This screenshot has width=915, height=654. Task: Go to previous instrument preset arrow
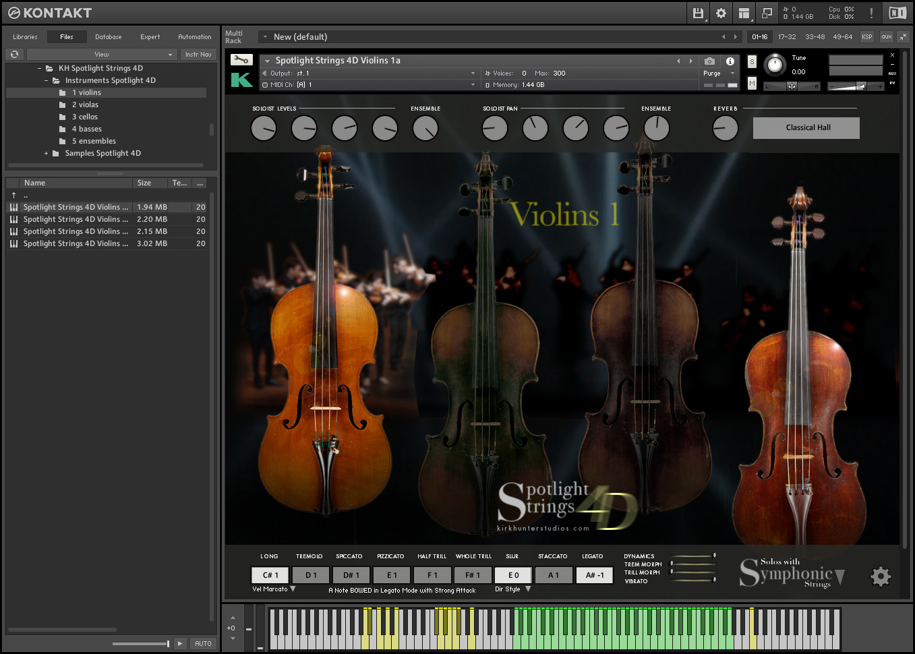678,61
